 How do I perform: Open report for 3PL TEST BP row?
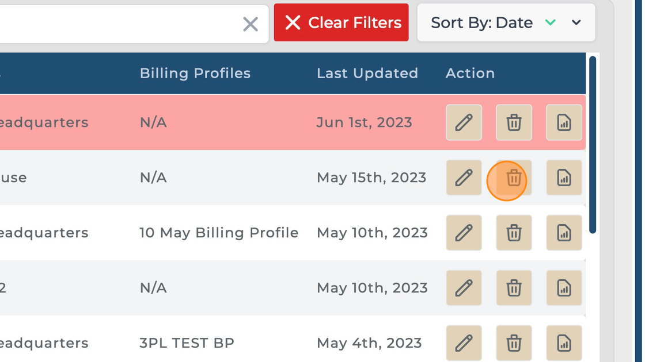[x=564, y=343]
